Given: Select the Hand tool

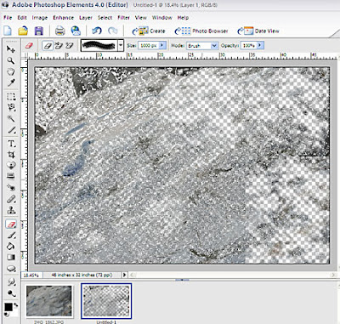Looking at the screenshot, I should click(x=11, y=71).
